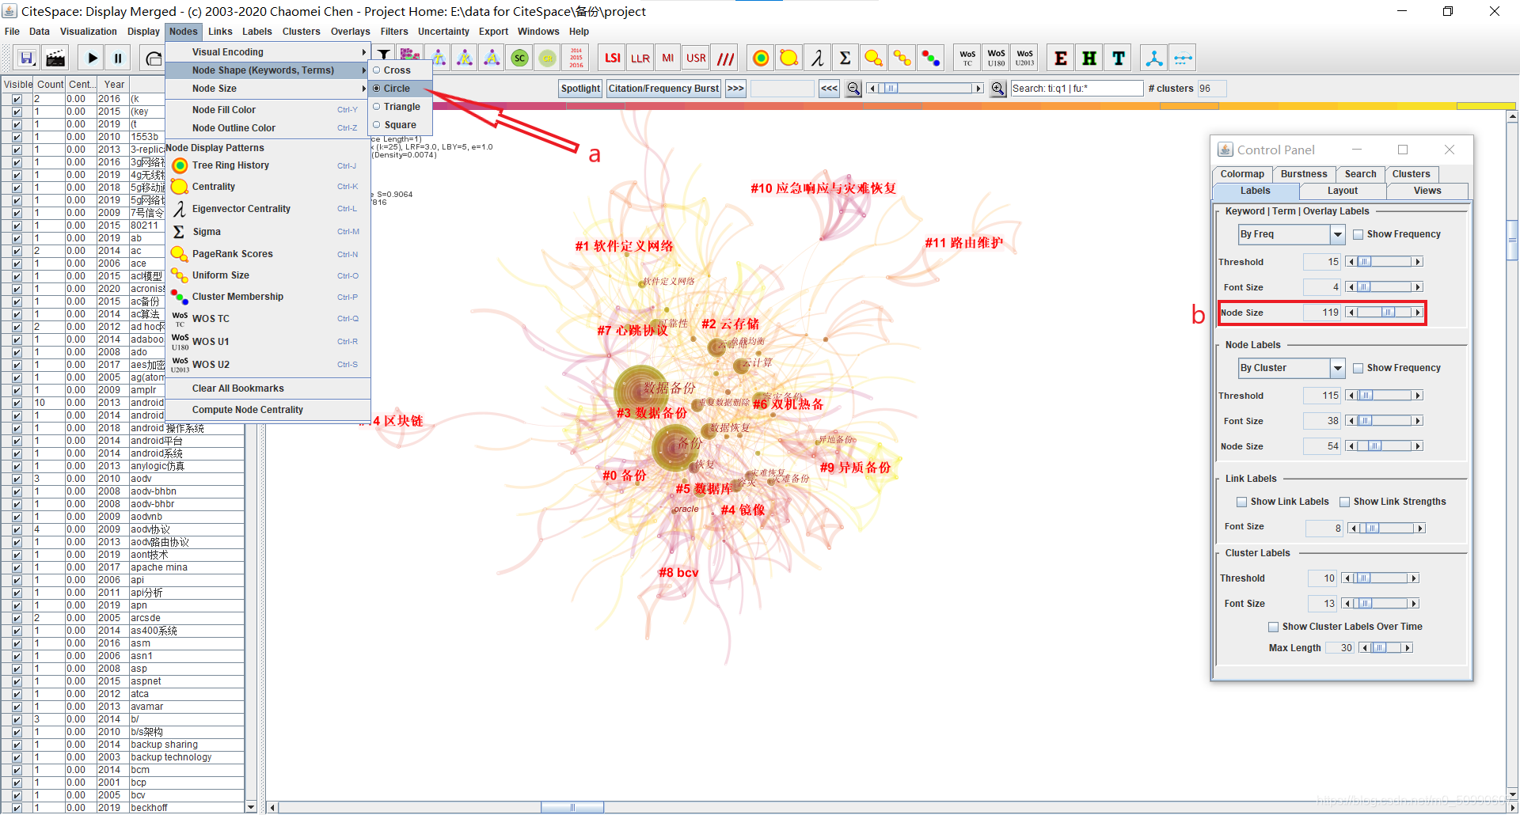Choose Clear All Bookmarks menu item
Screen dimensions: 1520x815
click(268, 389)
